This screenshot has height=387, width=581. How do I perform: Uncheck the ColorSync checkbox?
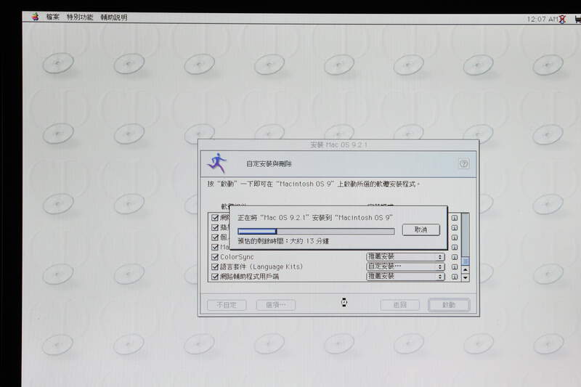tap(214, 256)
